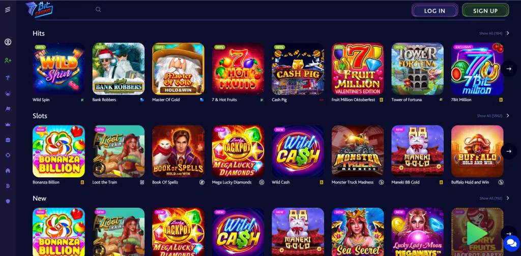Open the Monster Truck Madness game thumbnail
This screenshot has height=256, width=521.
(x=358, y=151)
